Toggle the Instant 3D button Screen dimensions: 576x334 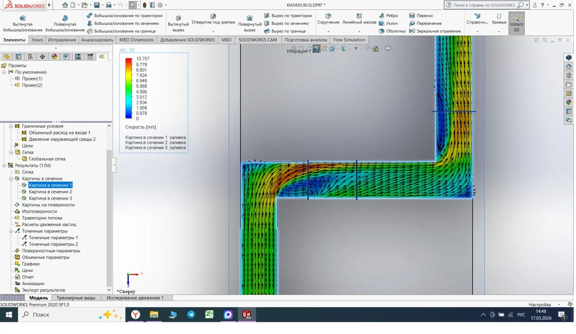click(x=516, y=23)
